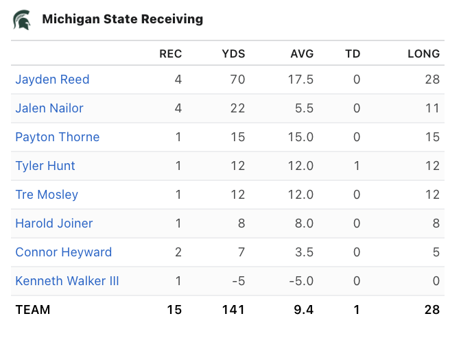Click the Michigan State Spartans logo
461x340 pixels.
(22, 19)
